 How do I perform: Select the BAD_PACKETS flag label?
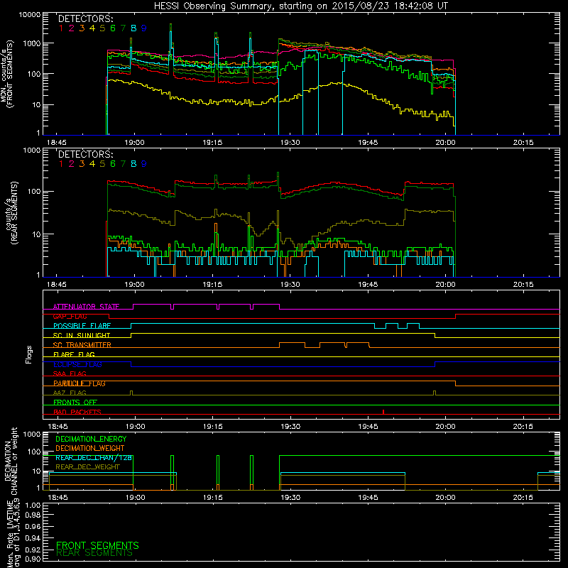(77, 412)
